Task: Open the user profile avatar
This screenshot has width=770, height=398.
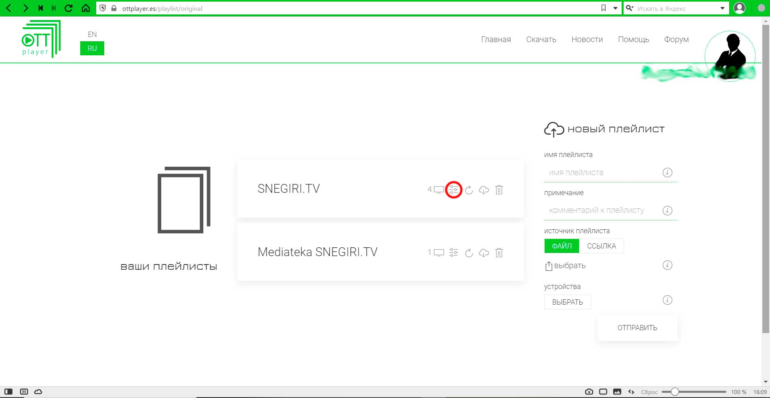Action: point(730,56)
